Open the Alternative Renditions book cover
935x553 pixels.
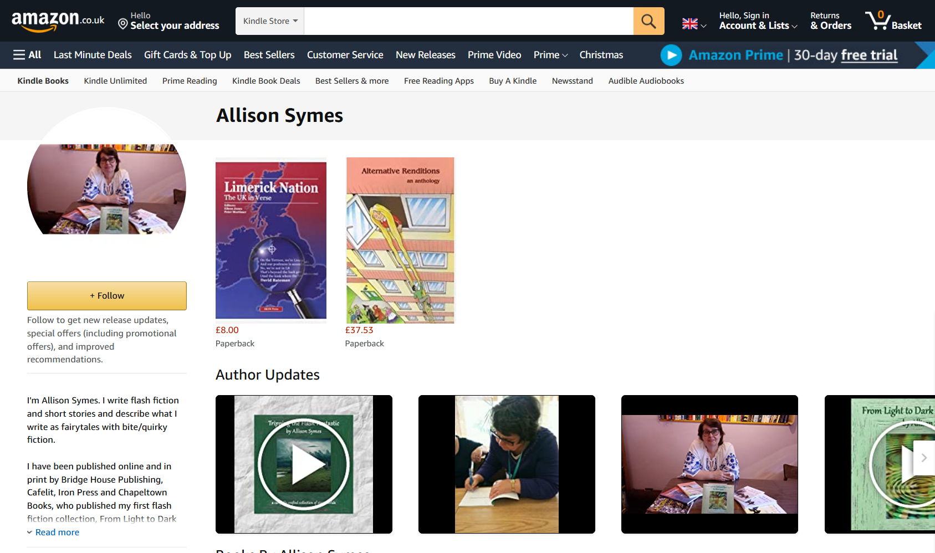point(400,240)
